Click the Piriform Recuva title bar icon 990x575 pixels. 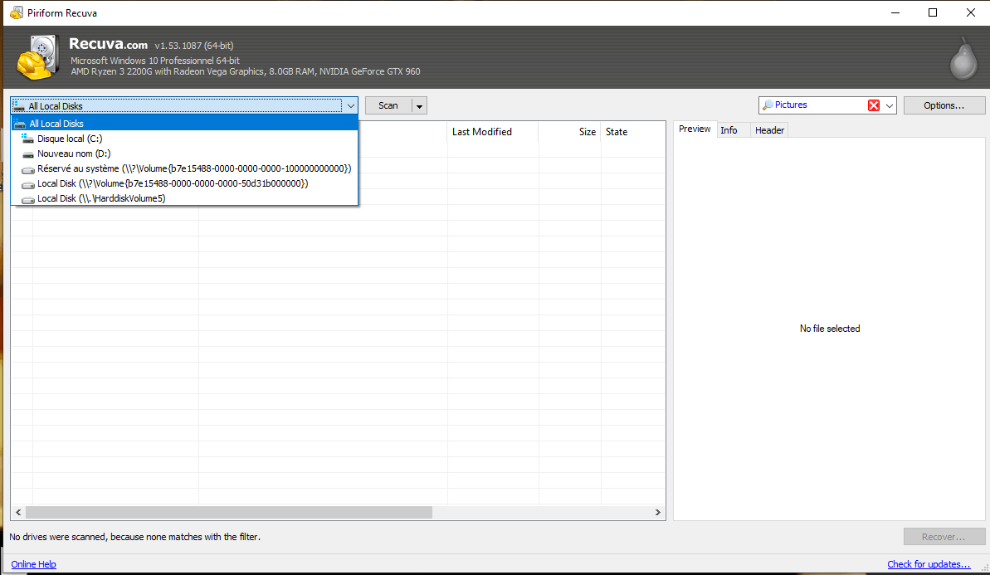17,12
